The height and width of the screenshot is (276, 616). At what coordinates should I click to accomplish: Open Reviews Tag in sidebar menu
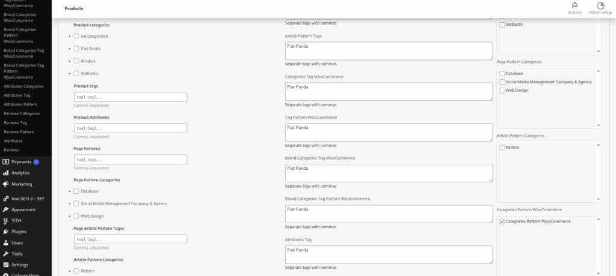coord(15,123)
